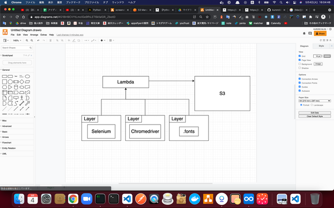Click the Clear Default Style button
Image resolution: width=334 pixels, height=208 pixels.
315,116
